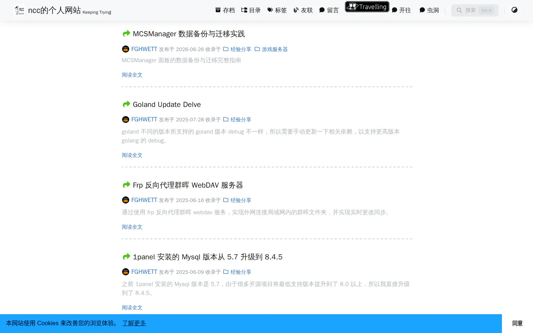Click author avatar on Frp post
This screenshot has height=333, width=533.
(125, 200)
